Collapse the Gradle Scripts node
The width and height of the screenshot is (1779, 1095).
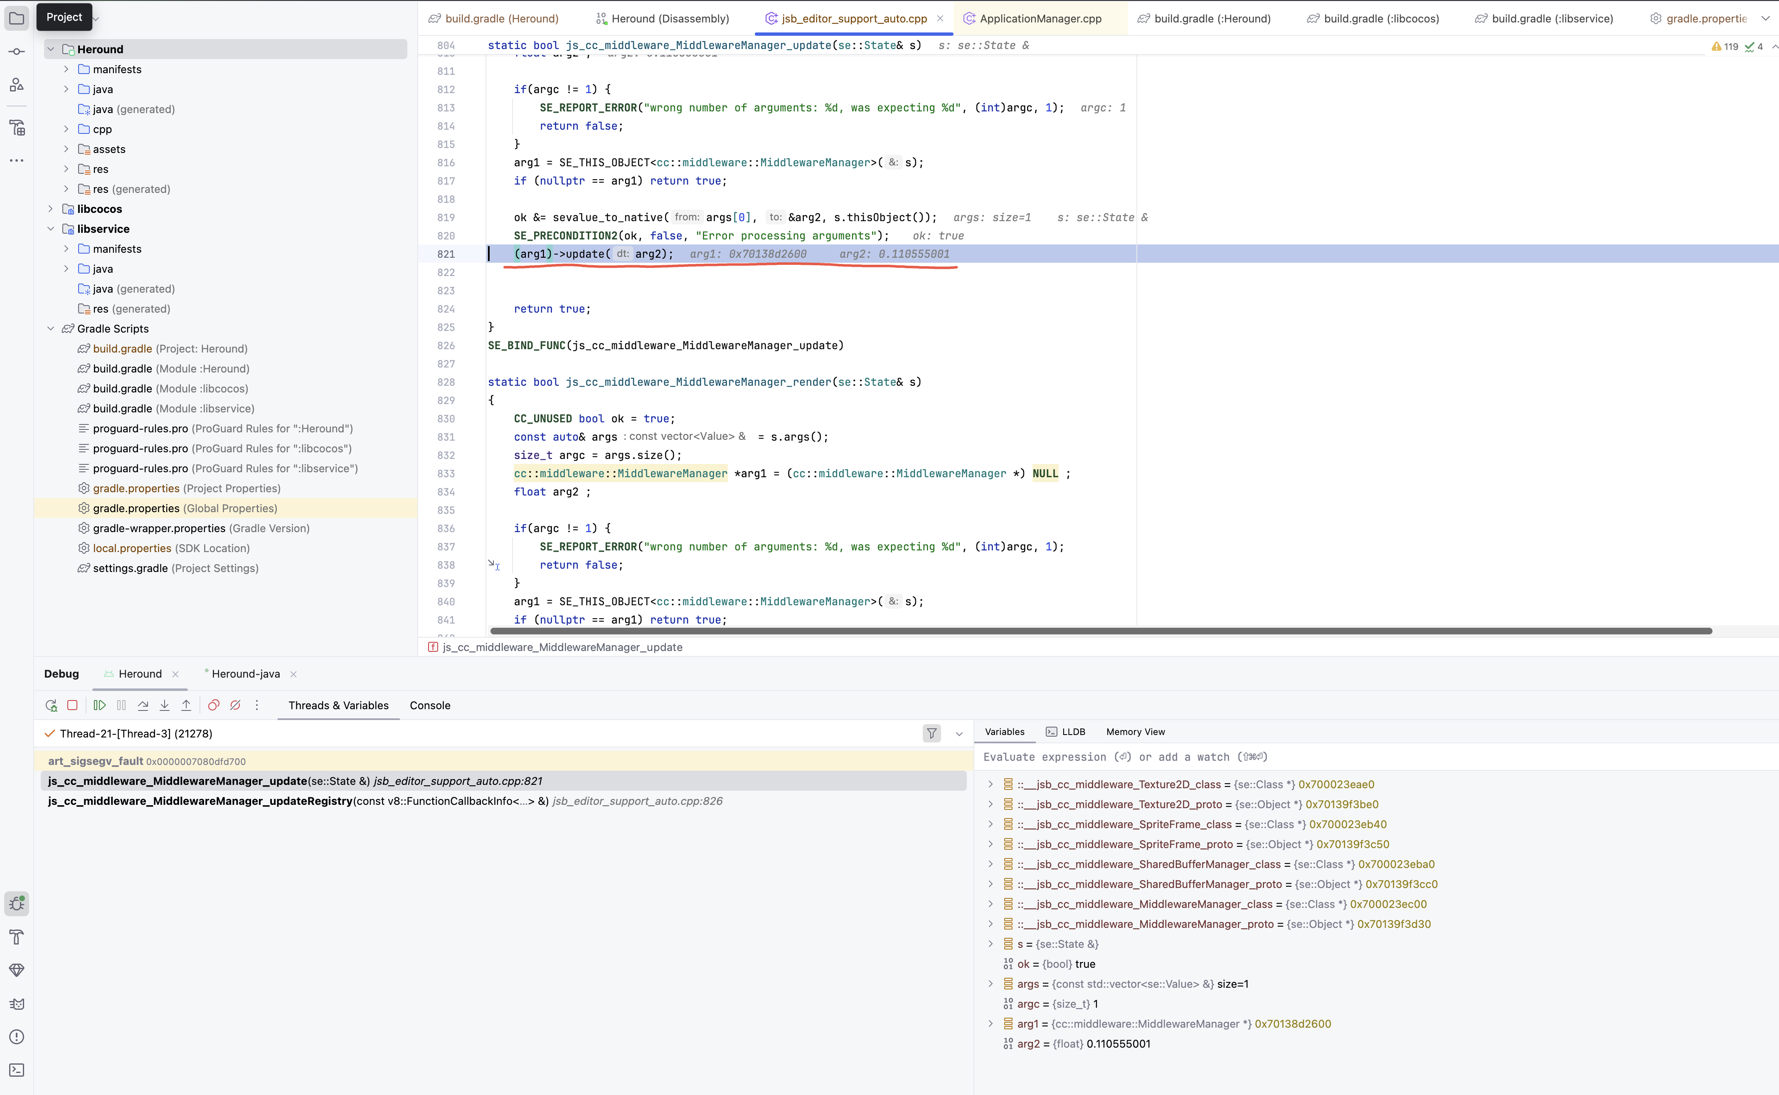(x=51, y=329)
